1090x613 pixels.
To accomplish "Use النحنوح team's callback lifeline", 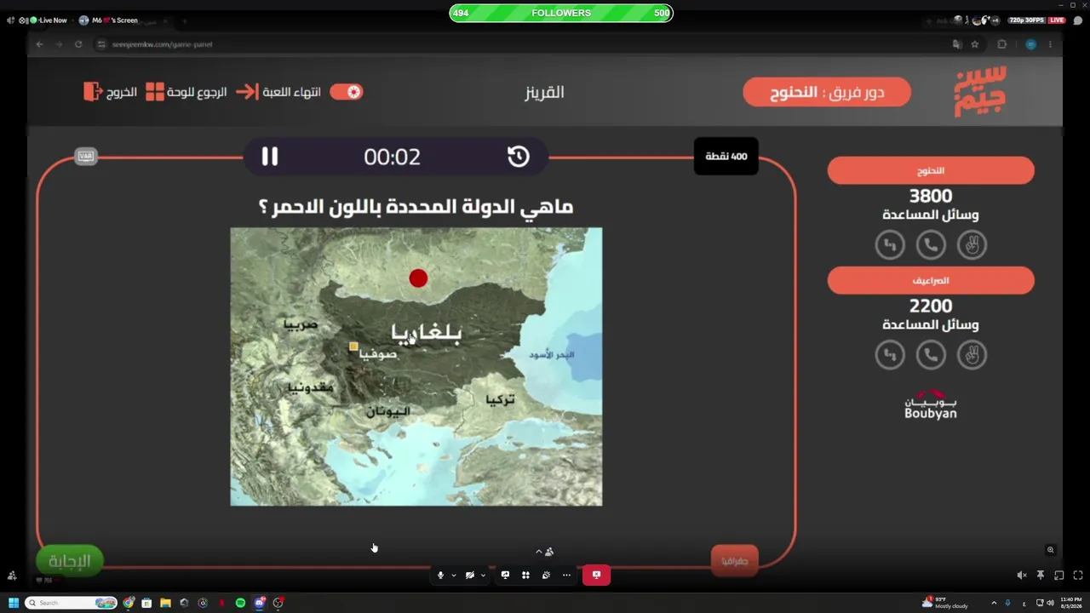I will (890, 245).
